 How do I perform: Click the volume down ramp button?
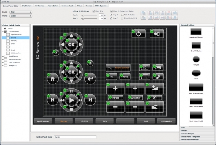[155, 107]
